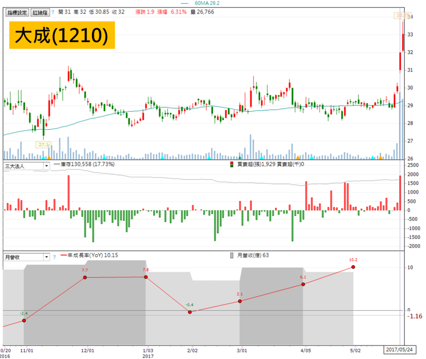Screen dimensions: 426x359
Task: Select the 7.8 YoY data point
Action: click(x=146, y=277)
